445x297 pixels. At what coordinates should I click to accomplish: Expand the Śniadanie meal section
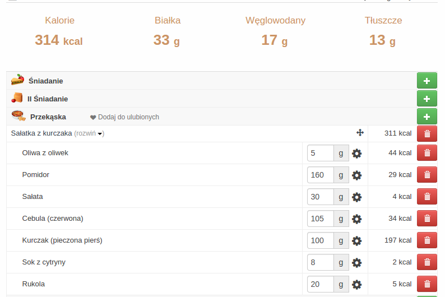45,81
